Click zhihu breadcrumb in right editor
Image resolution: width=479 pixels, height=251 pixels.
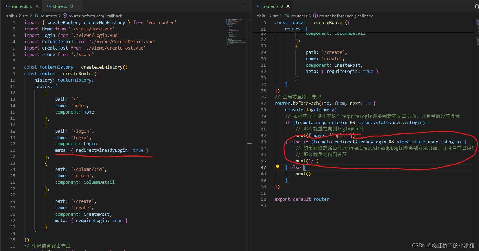262,16
